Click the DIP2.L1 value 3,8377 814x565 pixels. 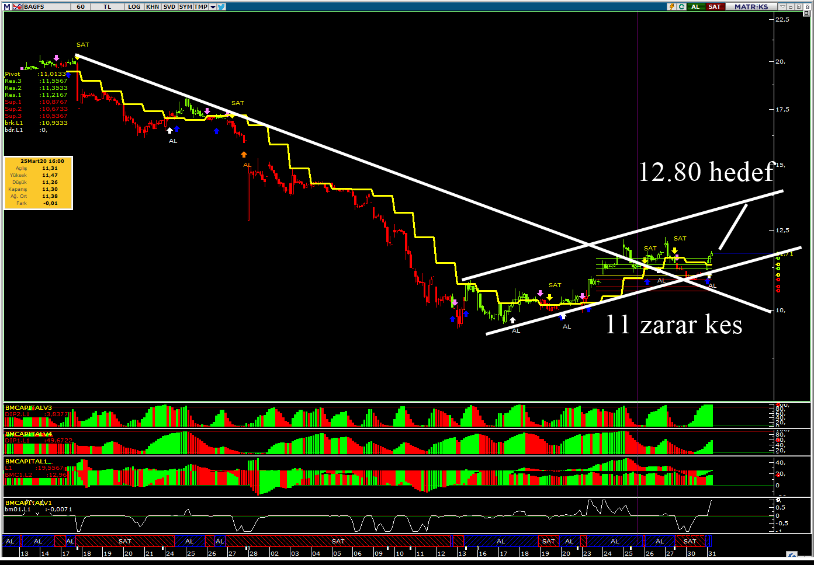tap(57, 414)
